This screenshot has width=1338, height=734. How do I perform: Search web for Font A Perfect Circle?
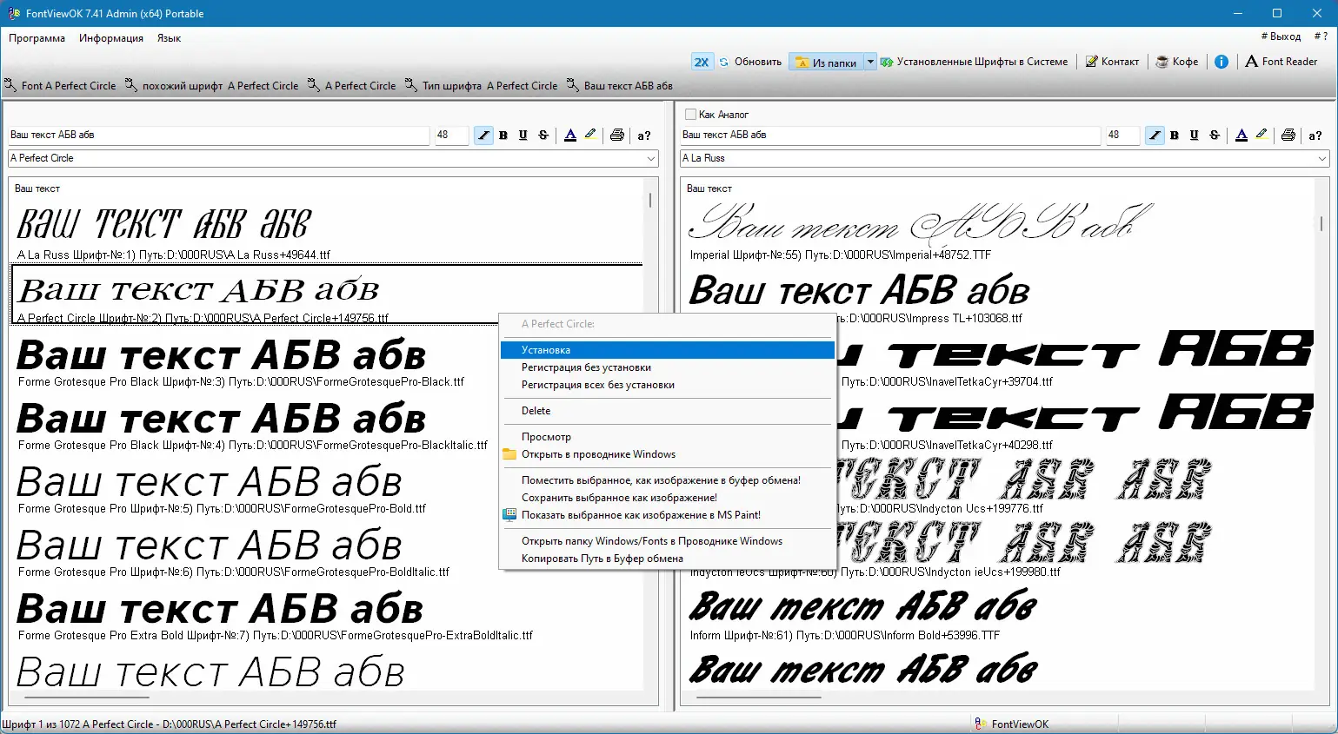60,86
